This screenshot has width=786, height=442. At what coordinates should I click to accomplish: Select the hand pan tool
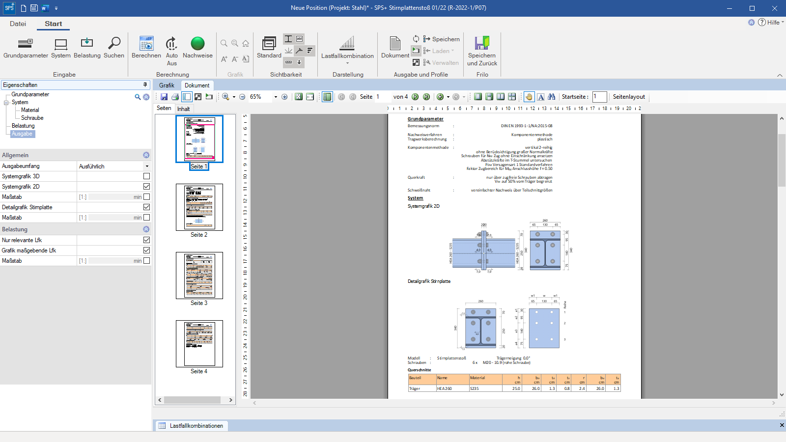(529, 97)
